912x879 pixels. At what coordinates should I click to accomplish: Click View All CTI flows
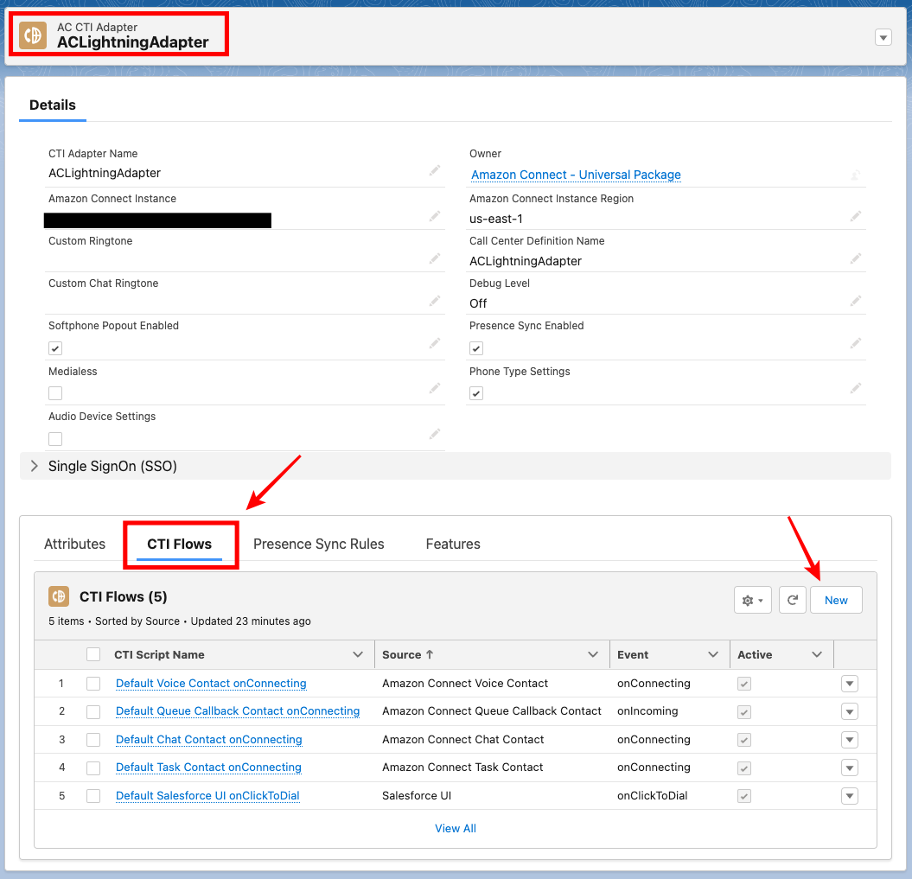point(456,828)
